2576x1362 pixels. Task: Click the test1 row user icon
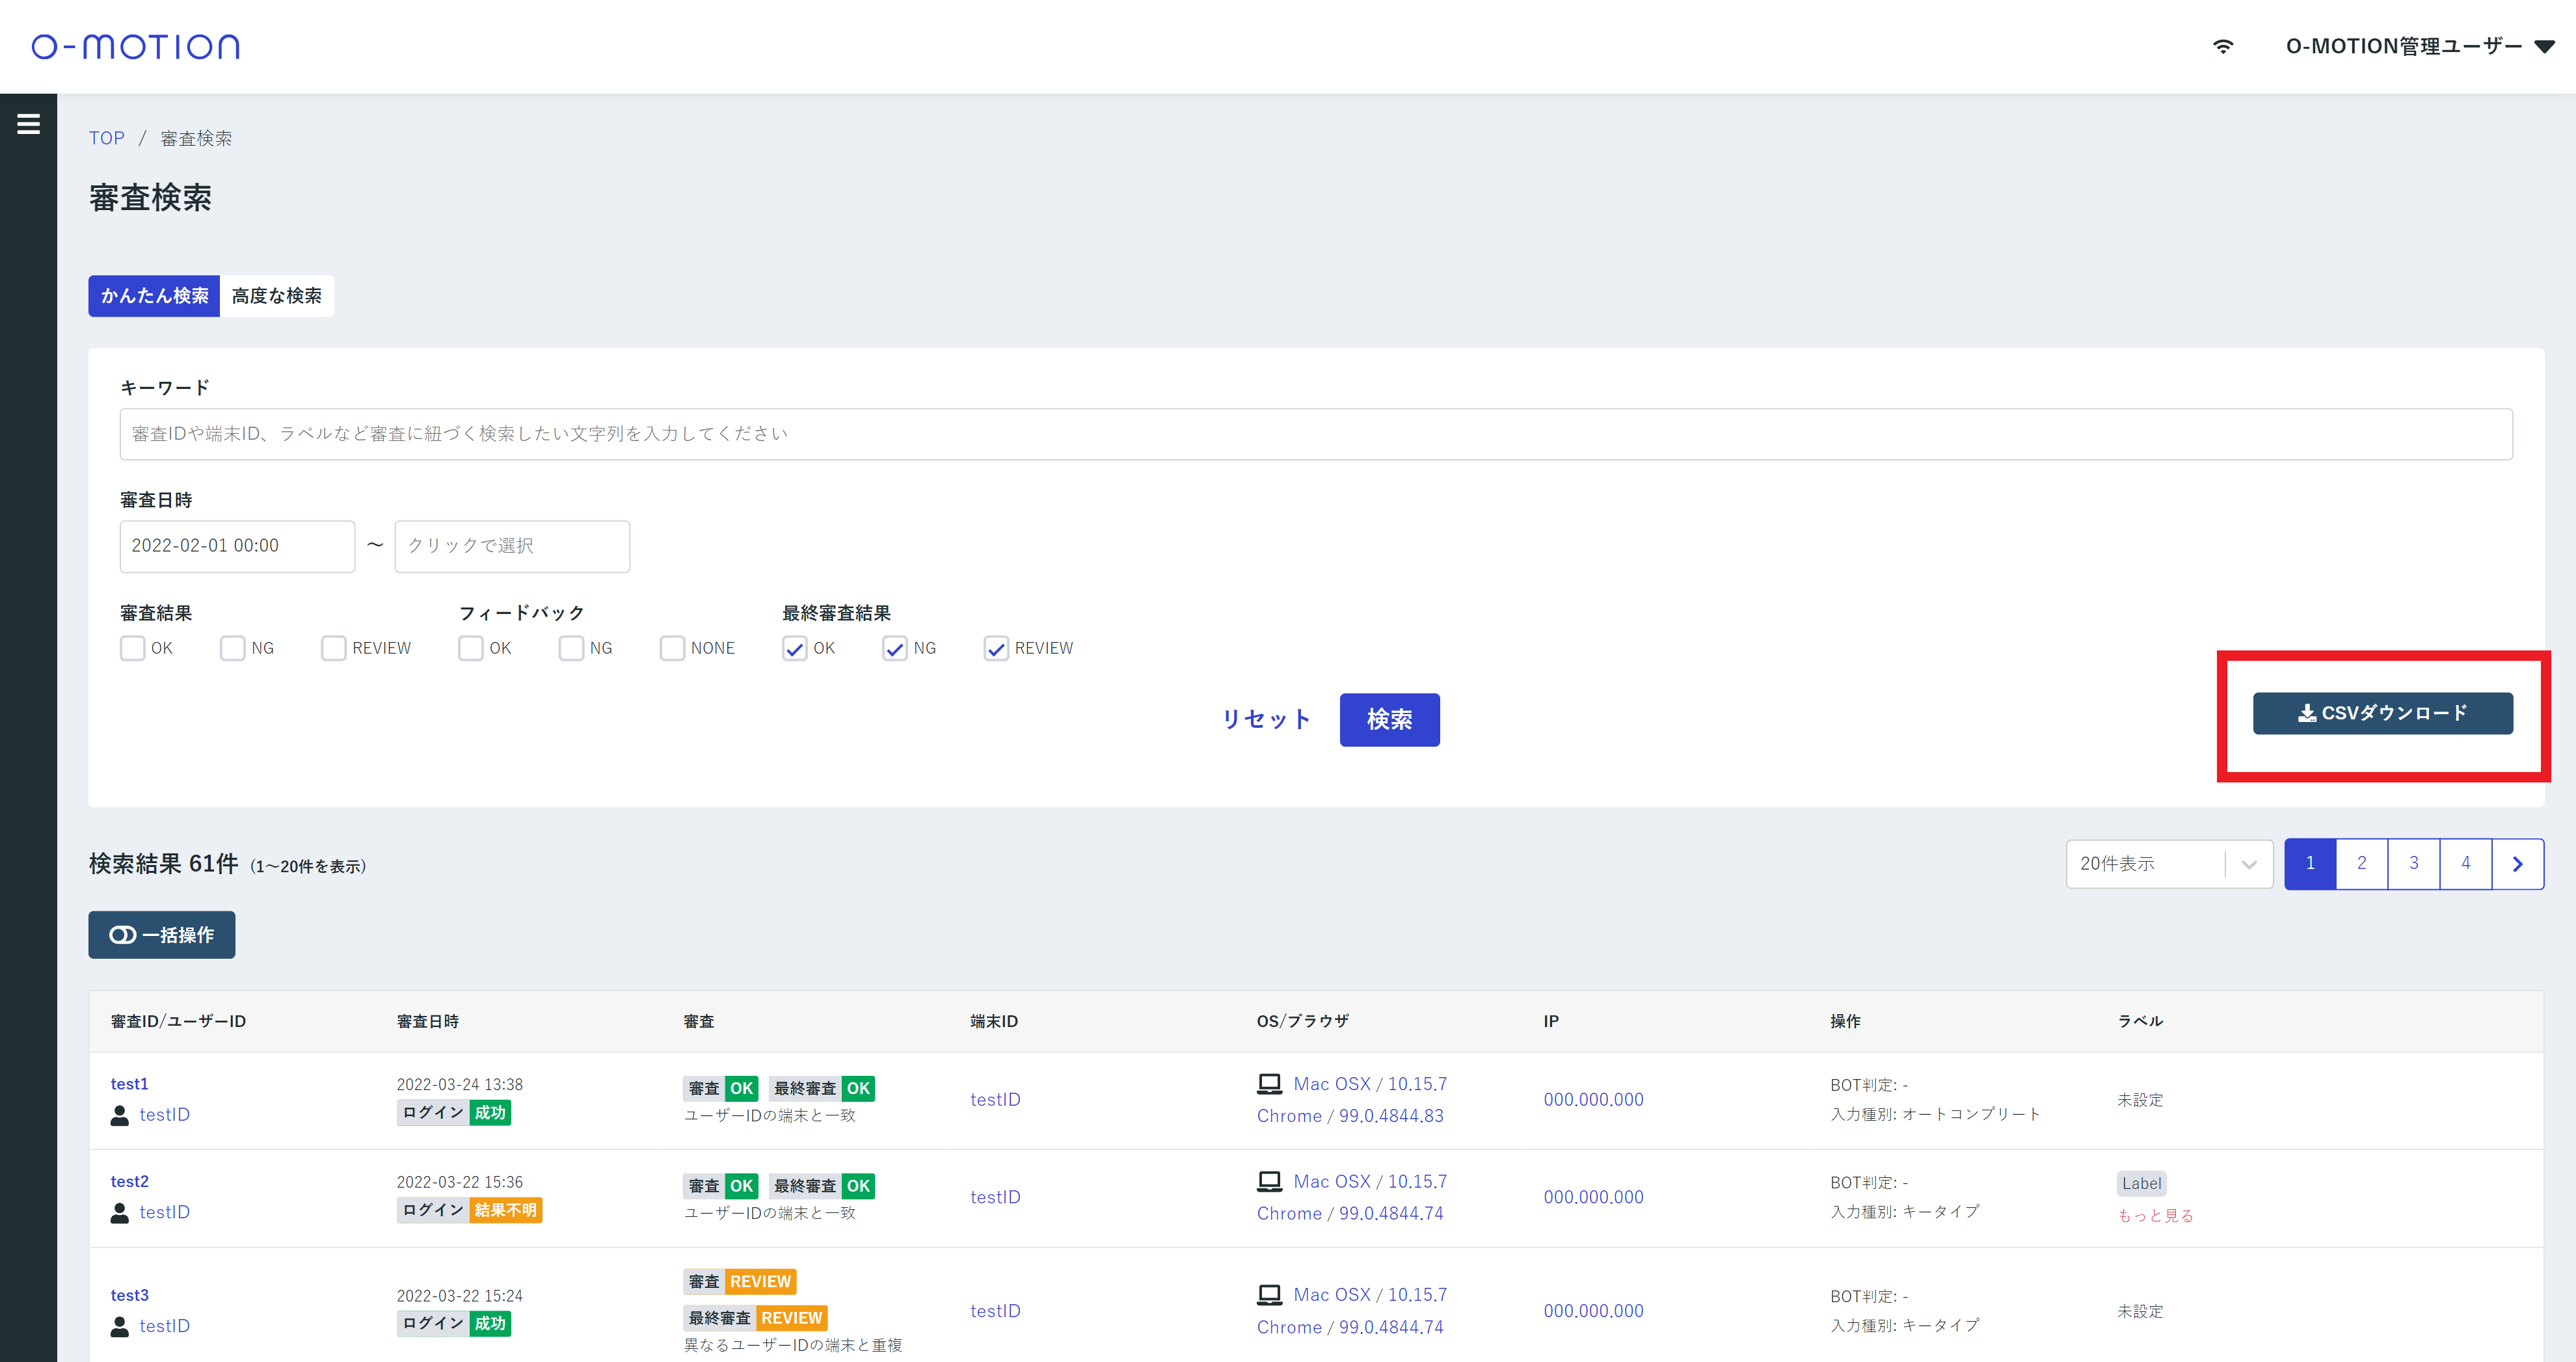point(120,1115)
